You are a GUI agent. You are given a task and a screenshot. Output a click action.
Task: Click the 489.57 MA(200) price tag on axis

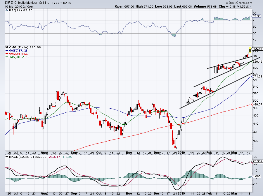tap(257, 105)
